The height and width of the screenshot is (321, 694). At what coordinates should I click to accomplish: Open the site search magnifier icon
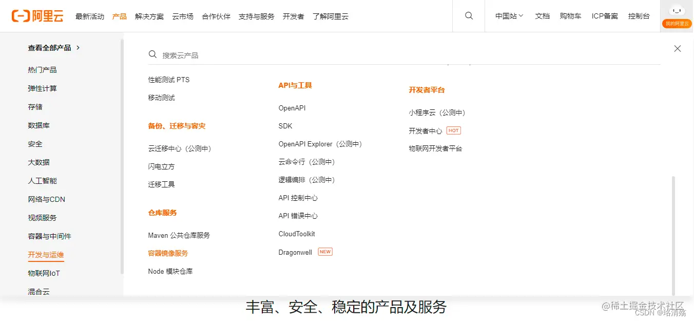coord(469,16)
